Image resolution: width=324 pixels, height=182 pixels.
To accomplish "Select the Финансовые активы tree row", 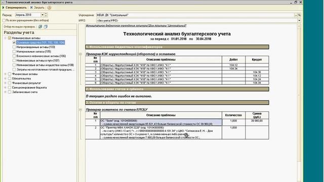I will tap(25, 74).
